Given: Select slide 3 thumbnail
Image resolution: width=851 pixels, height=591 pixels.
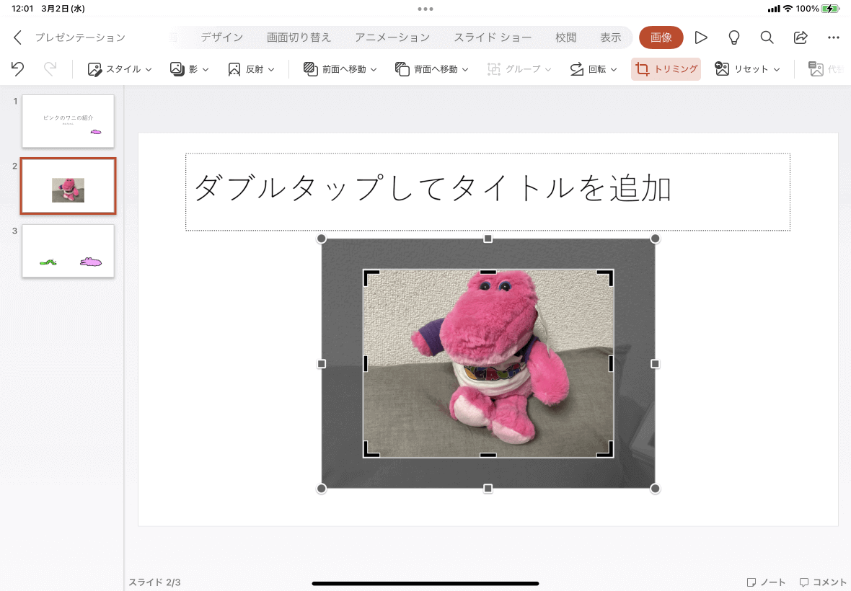Looking at the screenshot, I should (x=69, y=251).
